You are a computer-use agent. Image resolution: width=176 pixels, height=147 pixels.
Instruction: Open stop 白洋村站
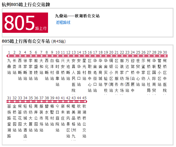coord(52,69)
